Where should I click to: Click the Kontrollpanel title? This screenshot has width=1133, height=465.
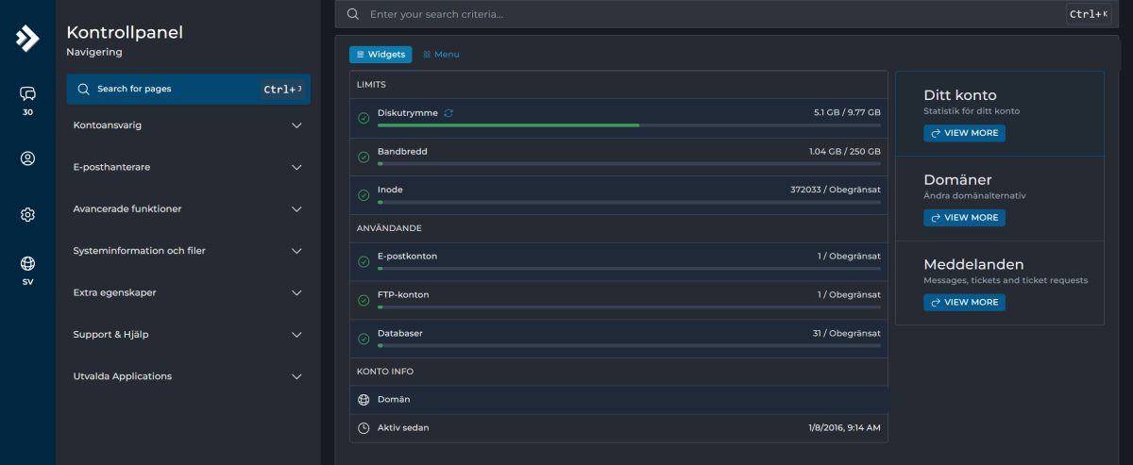pos(125,32)
